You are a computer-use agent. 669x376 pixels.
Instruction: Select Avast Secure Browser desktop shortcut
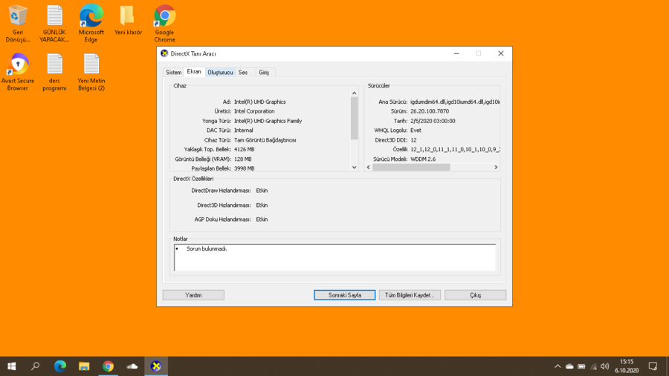tap(18, 72)
